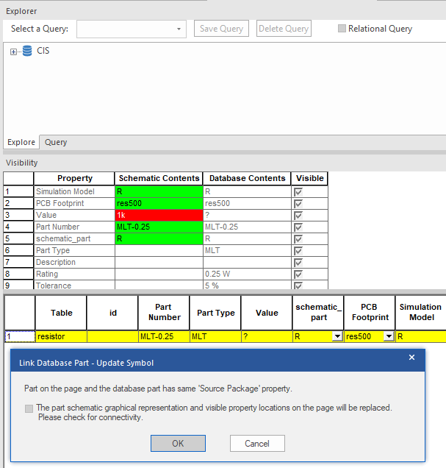
Task: Check the replace graphical representation checkbox
Action: click(x=29, y=408)
